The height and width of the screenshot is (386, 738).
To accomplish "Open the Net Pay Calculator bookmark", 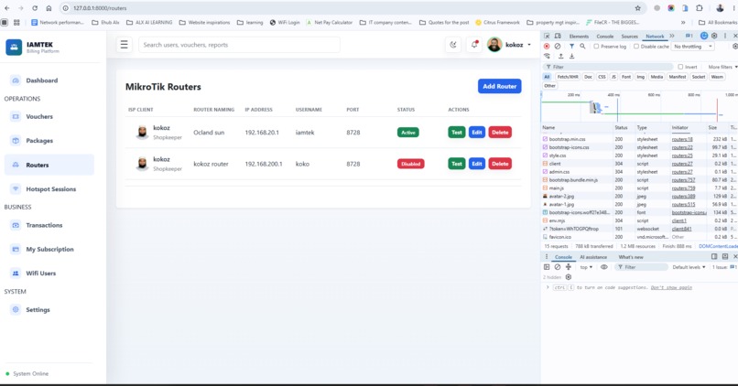I will click(x=330, y=22).
